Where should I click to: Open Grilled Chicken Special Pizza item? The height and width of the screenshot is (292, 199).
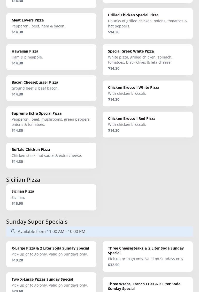click(x=148, y=23)
